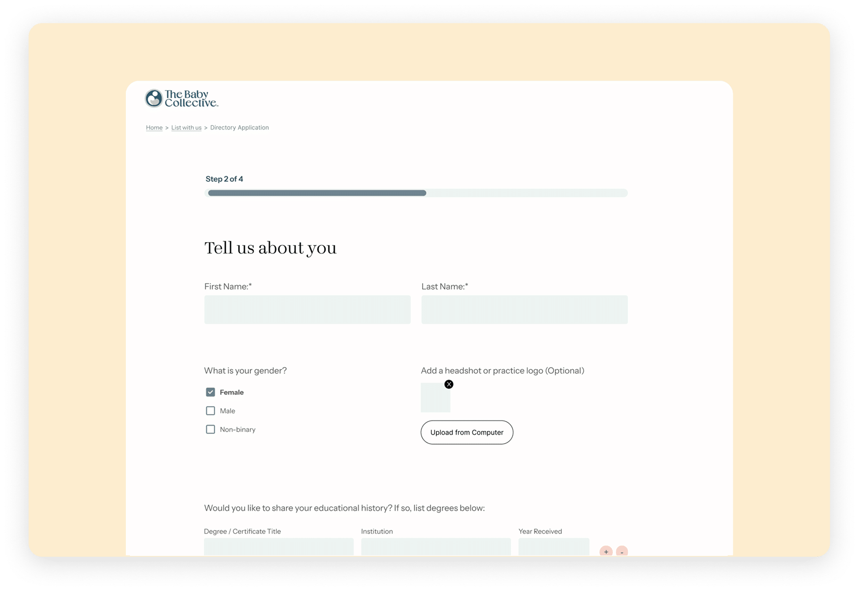Check the Female gender checkbox

tap(210, 392)
